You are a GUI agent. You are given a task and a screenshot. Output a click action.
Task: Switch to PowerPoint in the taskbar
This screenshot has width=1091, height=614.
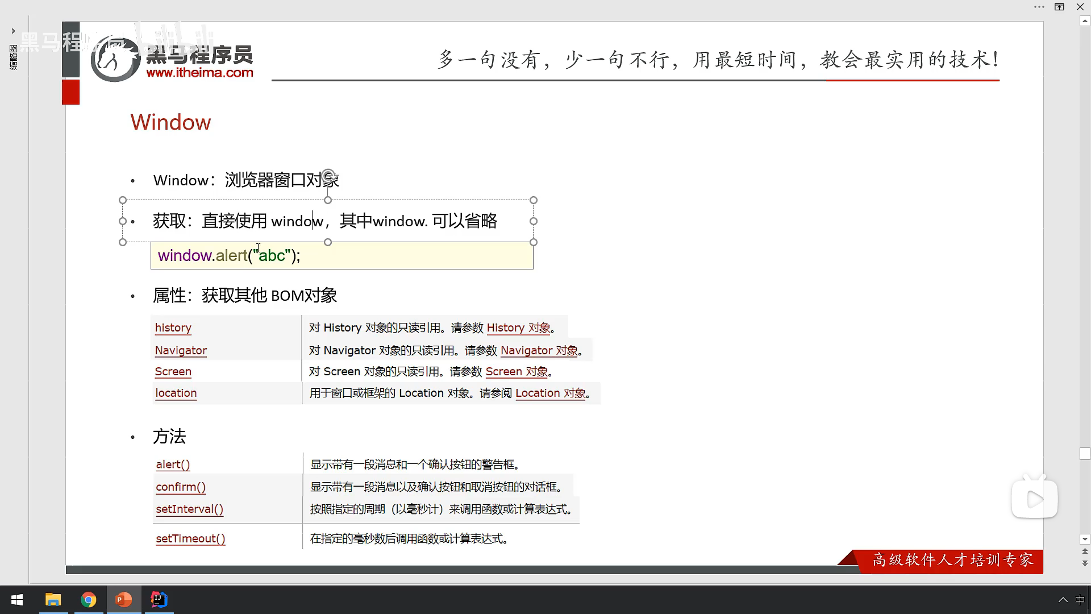(x=123, y=600)
